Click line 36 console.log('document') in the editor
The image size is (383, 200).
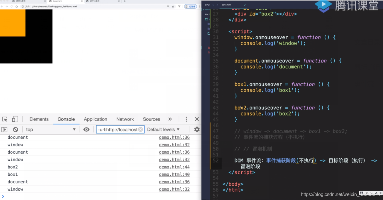(x=276, y=67)
